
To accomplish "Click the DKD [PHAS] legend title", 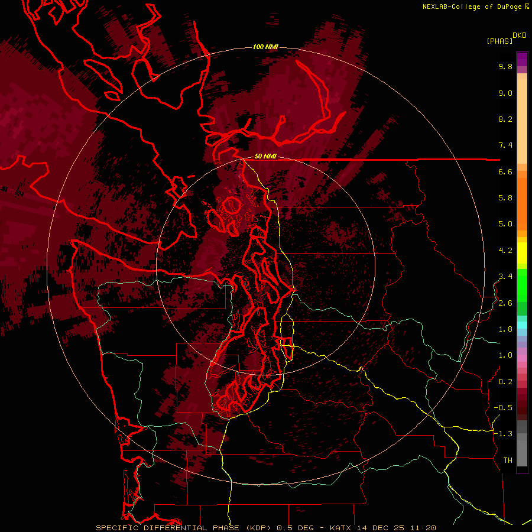I will 506,38.
